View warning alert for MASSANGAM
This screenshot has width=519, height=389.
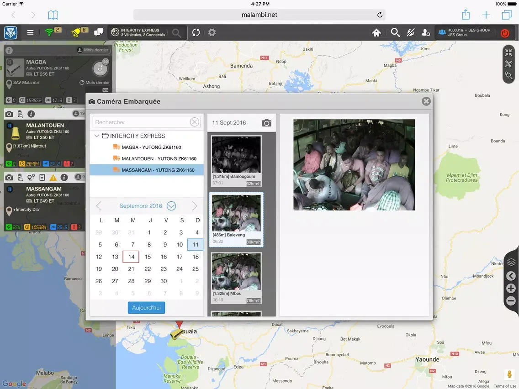pyautogui.click(x=53, y=178)
